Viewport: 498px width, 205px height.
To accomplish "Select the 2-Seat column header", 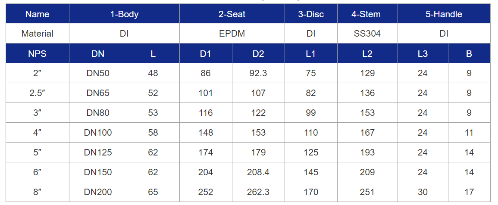I will pyautogui.click(x=232, y=14).
